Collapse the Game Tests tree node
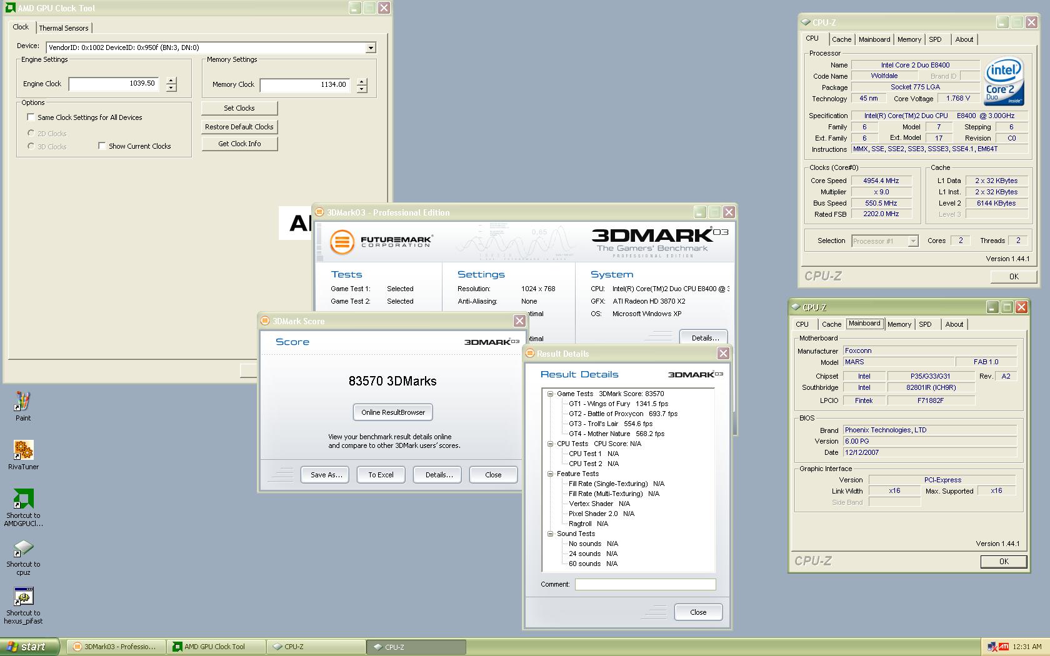Viewport: 1050px width, 656px height. pyautogui.click(x=550, y=394)
